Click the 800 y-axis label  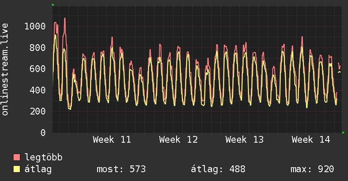pyautogui.click(x=38, y=48)
